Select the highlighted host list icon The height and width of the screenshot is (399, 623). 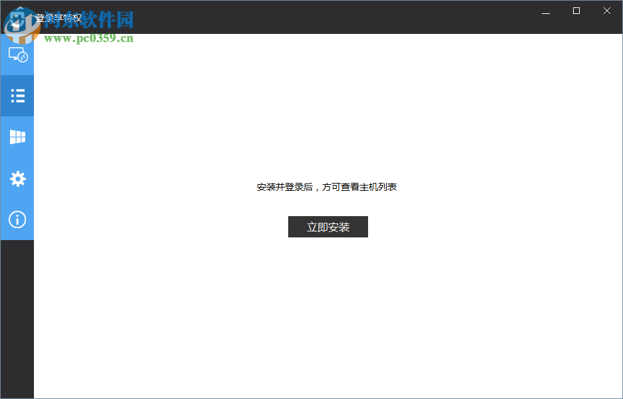point(17,95)
